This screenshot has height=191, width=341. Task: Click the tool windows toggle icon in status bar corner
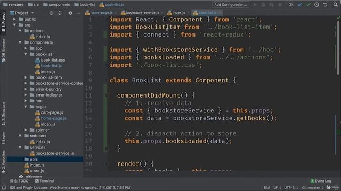[4, 187]
